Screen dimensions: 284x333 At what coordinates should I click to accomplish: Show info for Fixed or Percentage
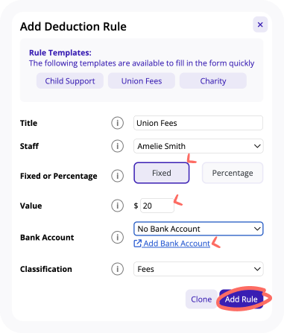(117, 176)
